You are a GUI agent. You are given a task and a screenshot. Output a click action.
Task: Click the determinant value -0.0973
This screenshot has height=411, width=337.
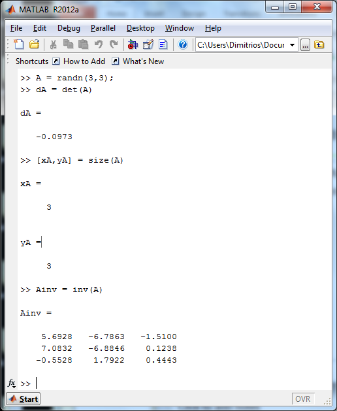coord(54,137)
